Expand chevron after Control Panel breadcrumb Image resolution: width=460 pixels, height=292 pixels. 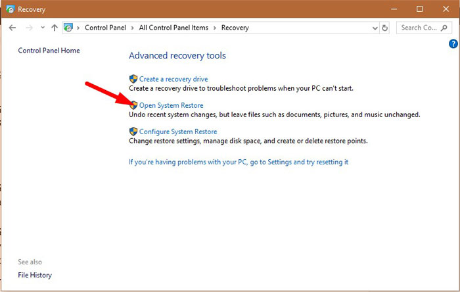[133, 28]
